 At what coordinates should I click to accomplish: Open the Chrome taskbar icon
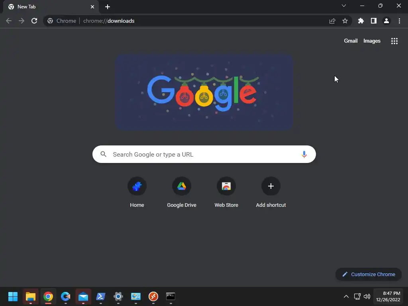click(x=48, y=296)
